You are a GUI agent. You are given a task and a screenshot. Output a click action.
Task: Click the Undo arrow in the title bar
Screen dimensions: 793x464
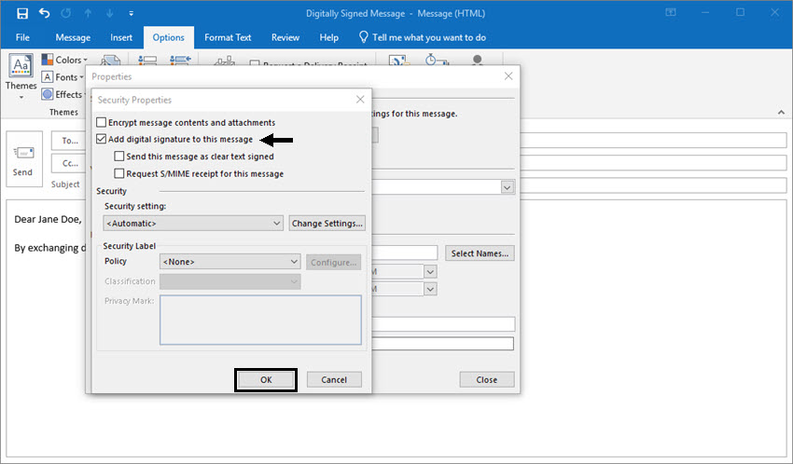point(45,13)
